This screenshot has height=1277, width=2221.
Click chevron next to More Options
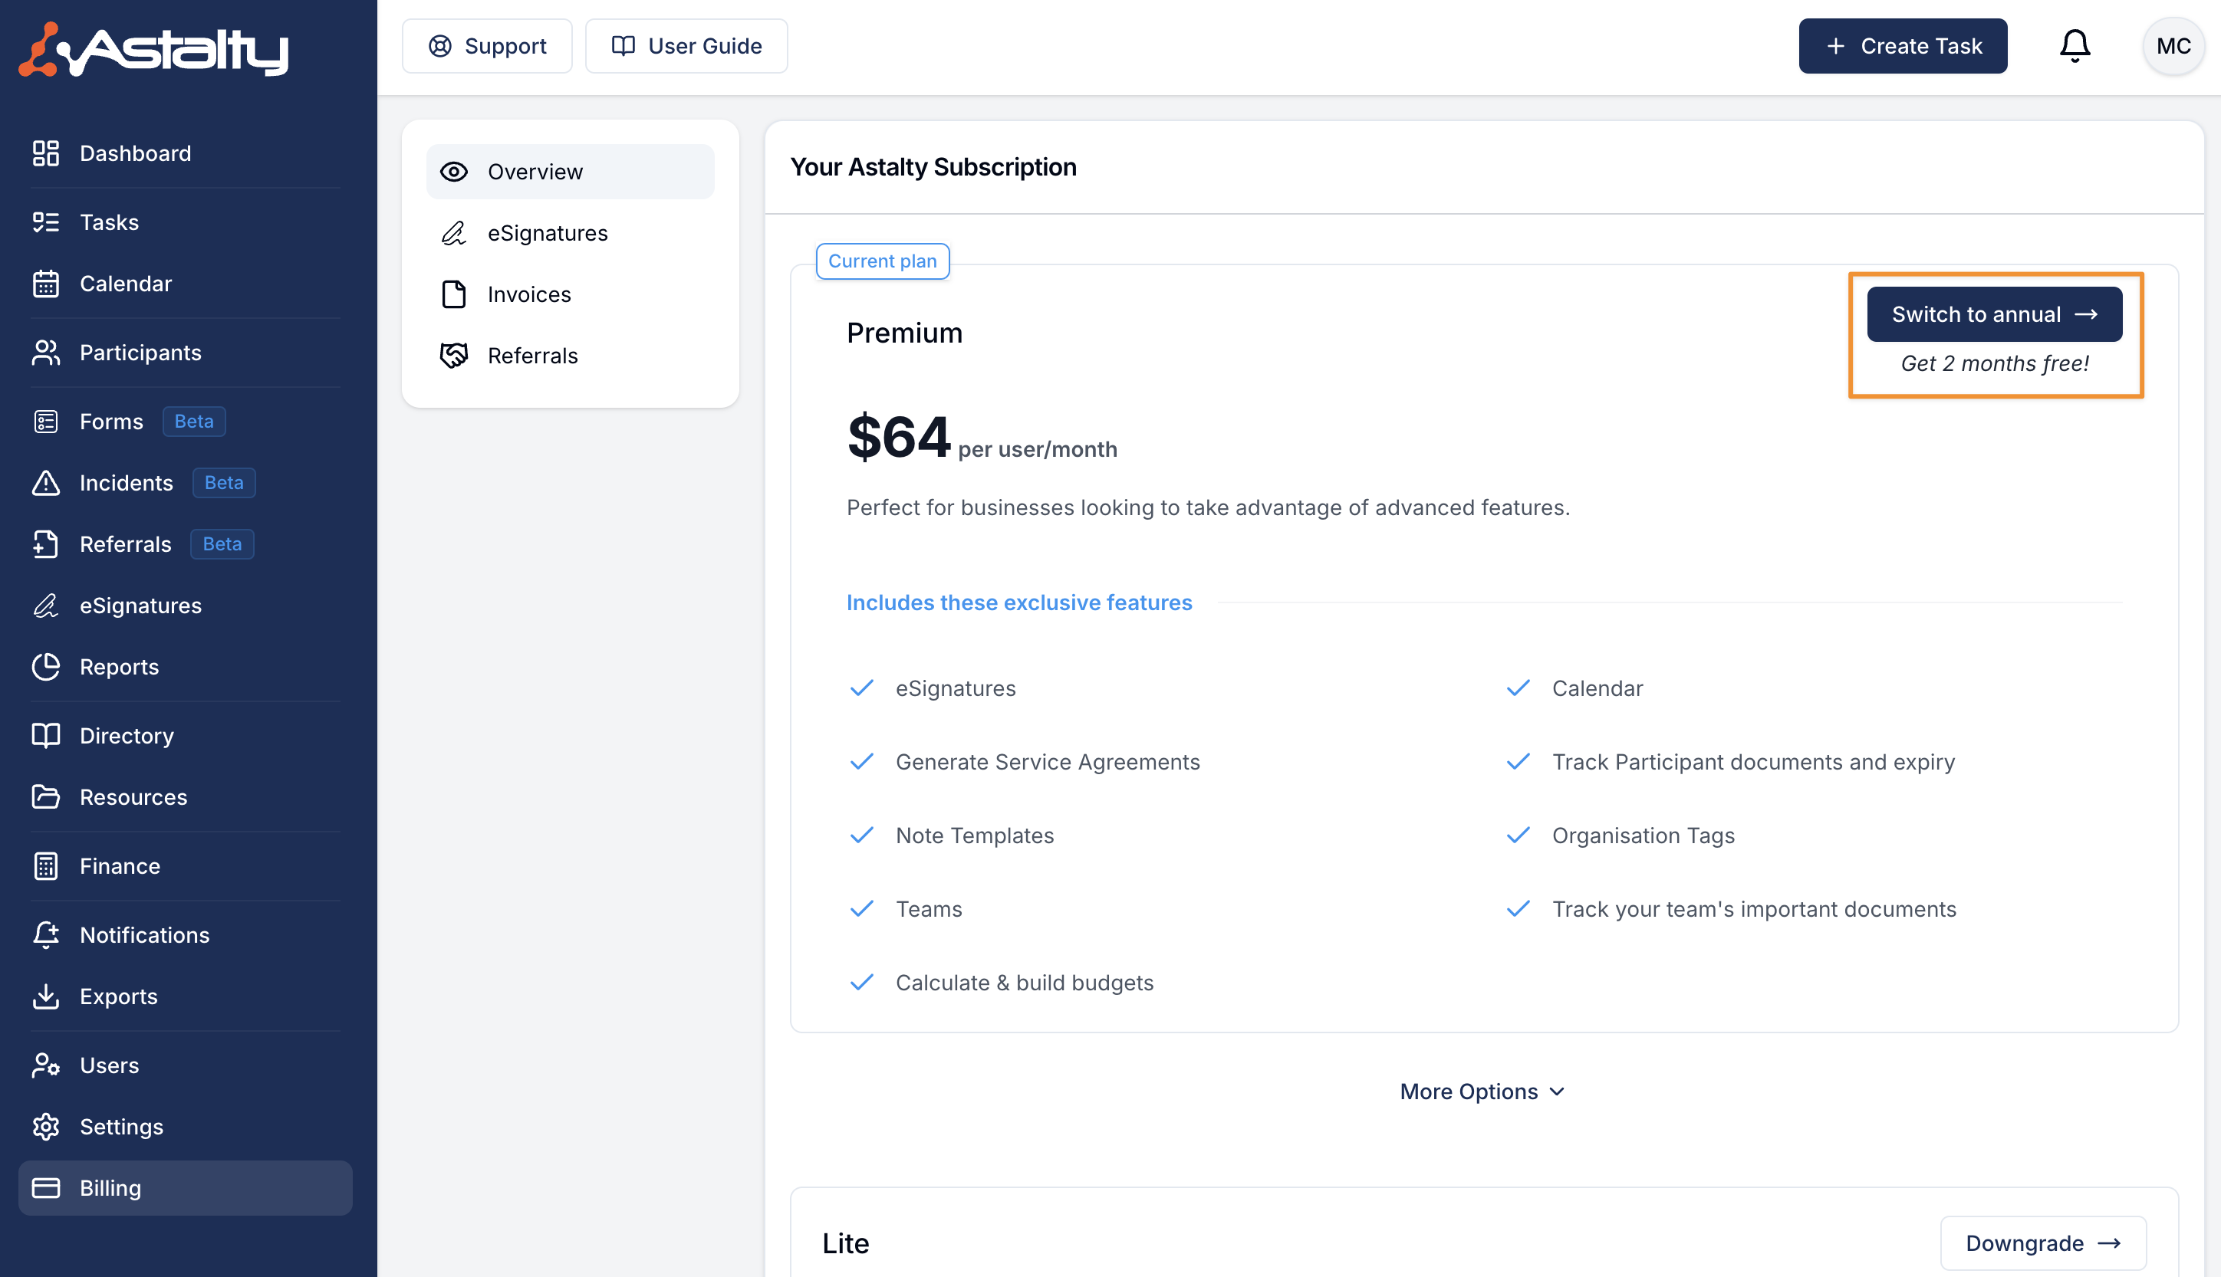(1558, 1092)
